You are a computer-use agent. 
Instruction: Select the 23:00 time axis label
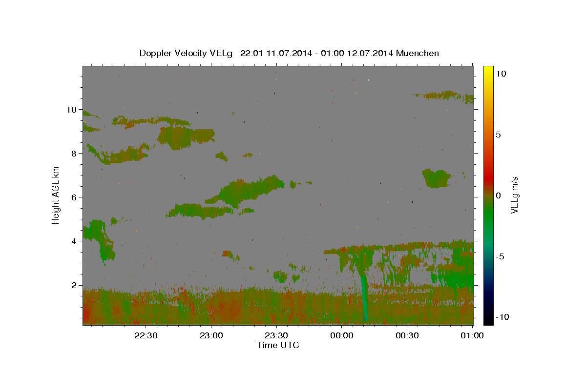(211, 335)
